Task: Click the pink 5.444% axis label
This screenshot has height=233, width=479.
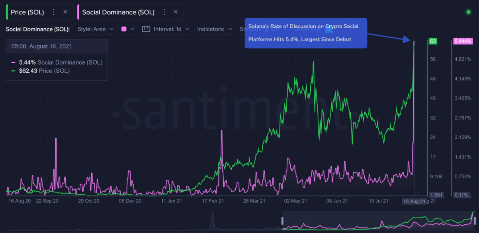Action: click(x=463, y=41)
